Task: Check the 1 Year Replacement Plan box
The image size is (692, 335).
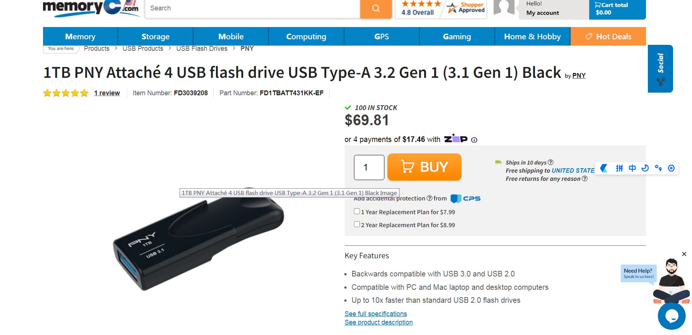Action: pos(357,212)
